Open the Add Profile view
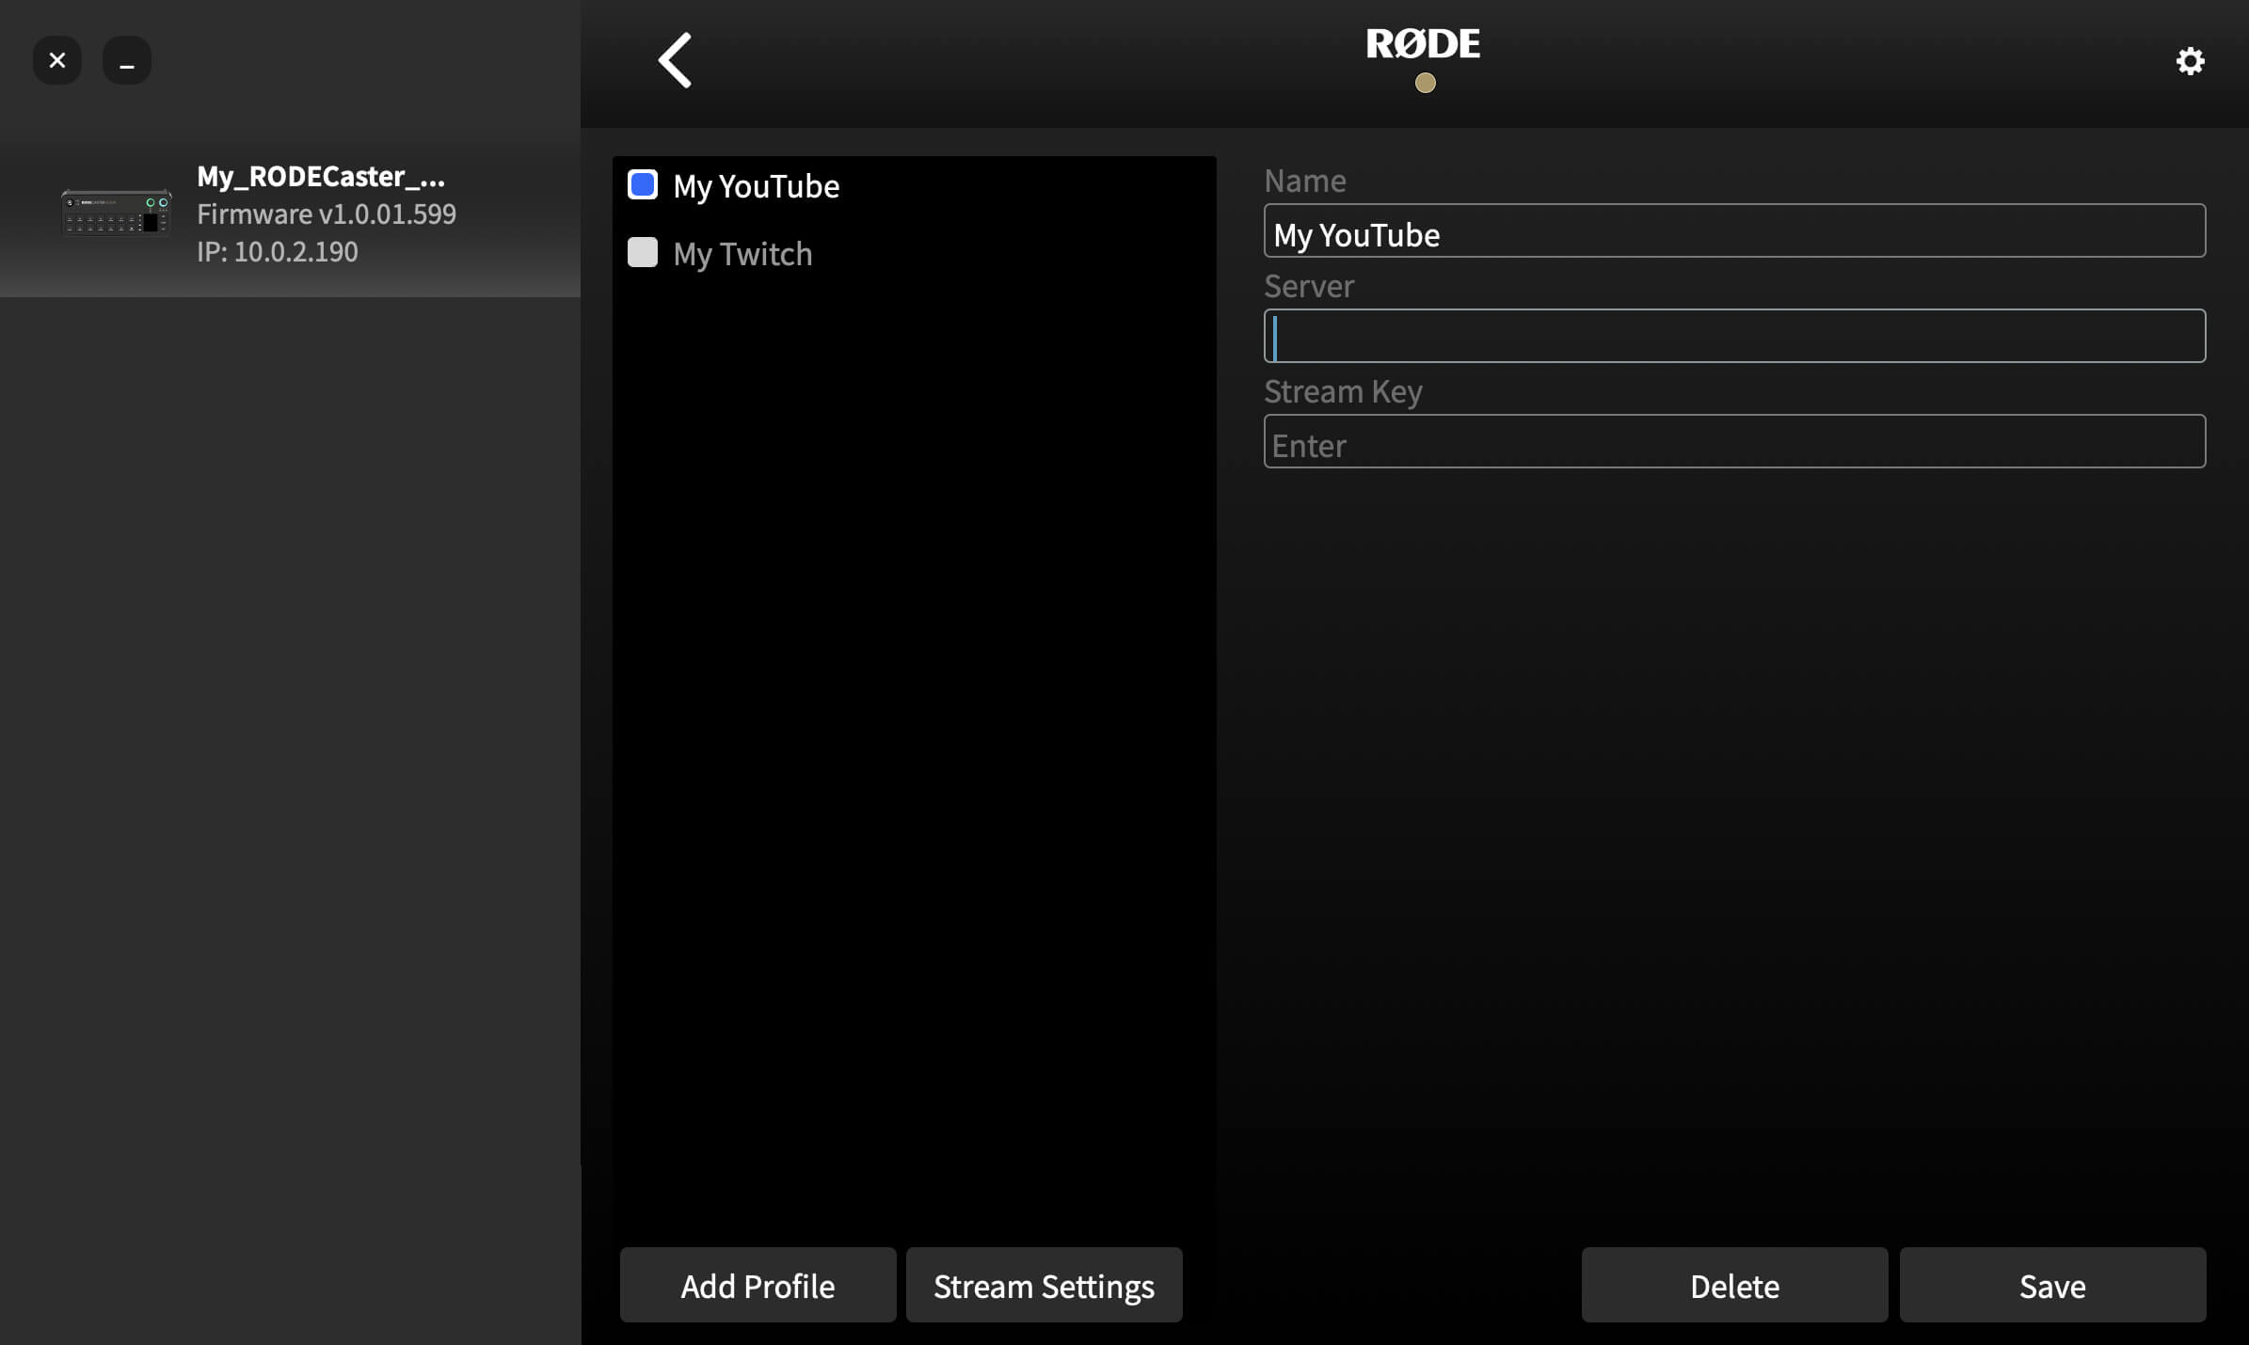 pos(757,1285)
